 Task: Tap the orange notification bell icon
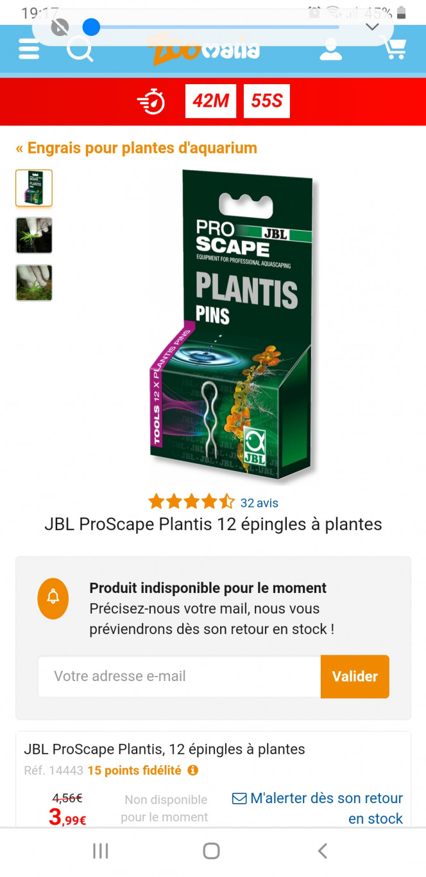pyautogui.click(x=53, y=598)
